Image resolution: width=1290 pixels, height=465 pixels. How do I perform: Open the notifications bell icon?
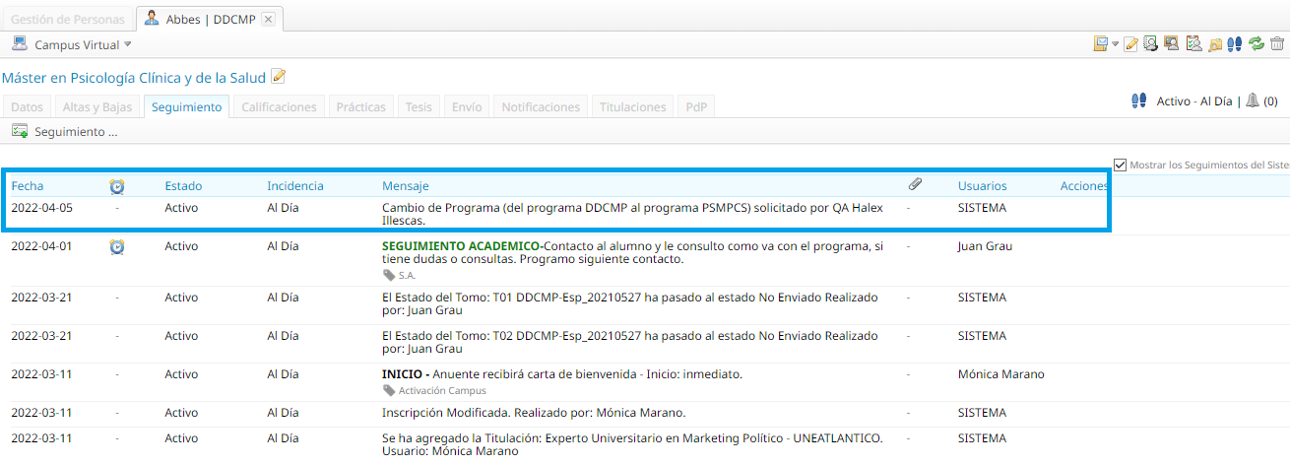pos(1253,100)
